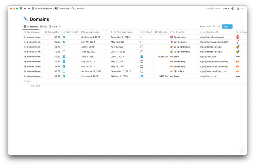The height and width of the screenshot is (166, 255).
Task: Open the Sort option
Action: pyautogui.click(x=209, y=26)
